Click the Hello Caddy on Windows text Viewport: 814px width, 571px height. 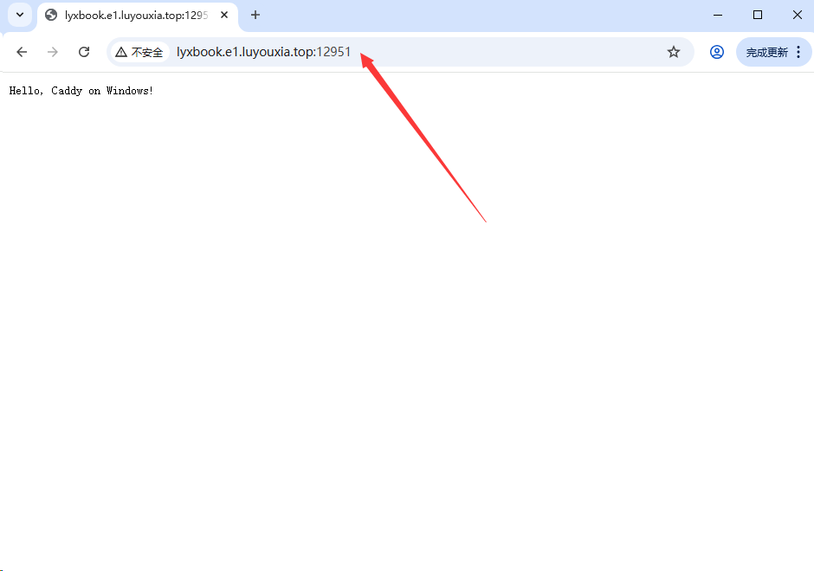(81, 90)
